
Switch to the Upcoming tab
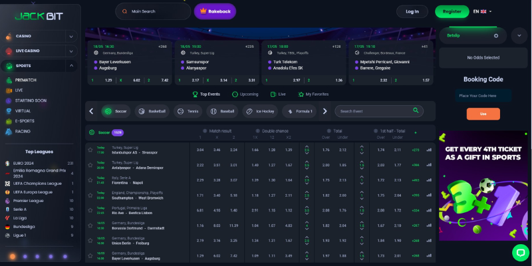[x=245, y=94]
